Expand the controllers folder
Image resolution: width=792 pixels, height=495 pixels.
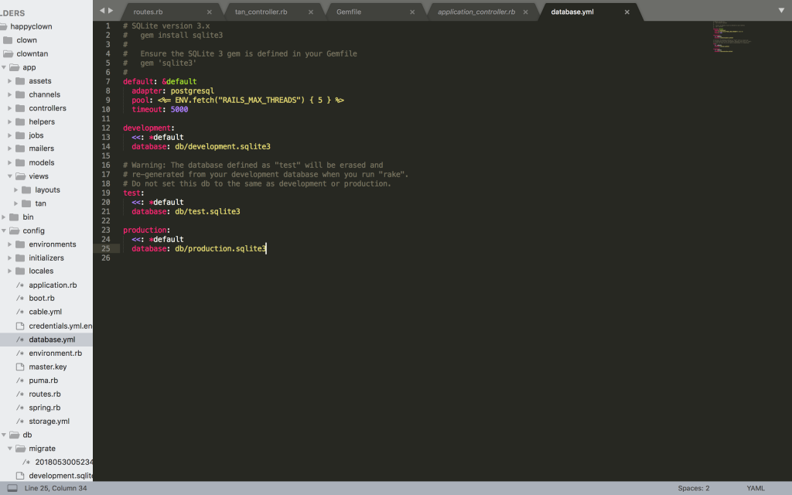coord(9,108)
